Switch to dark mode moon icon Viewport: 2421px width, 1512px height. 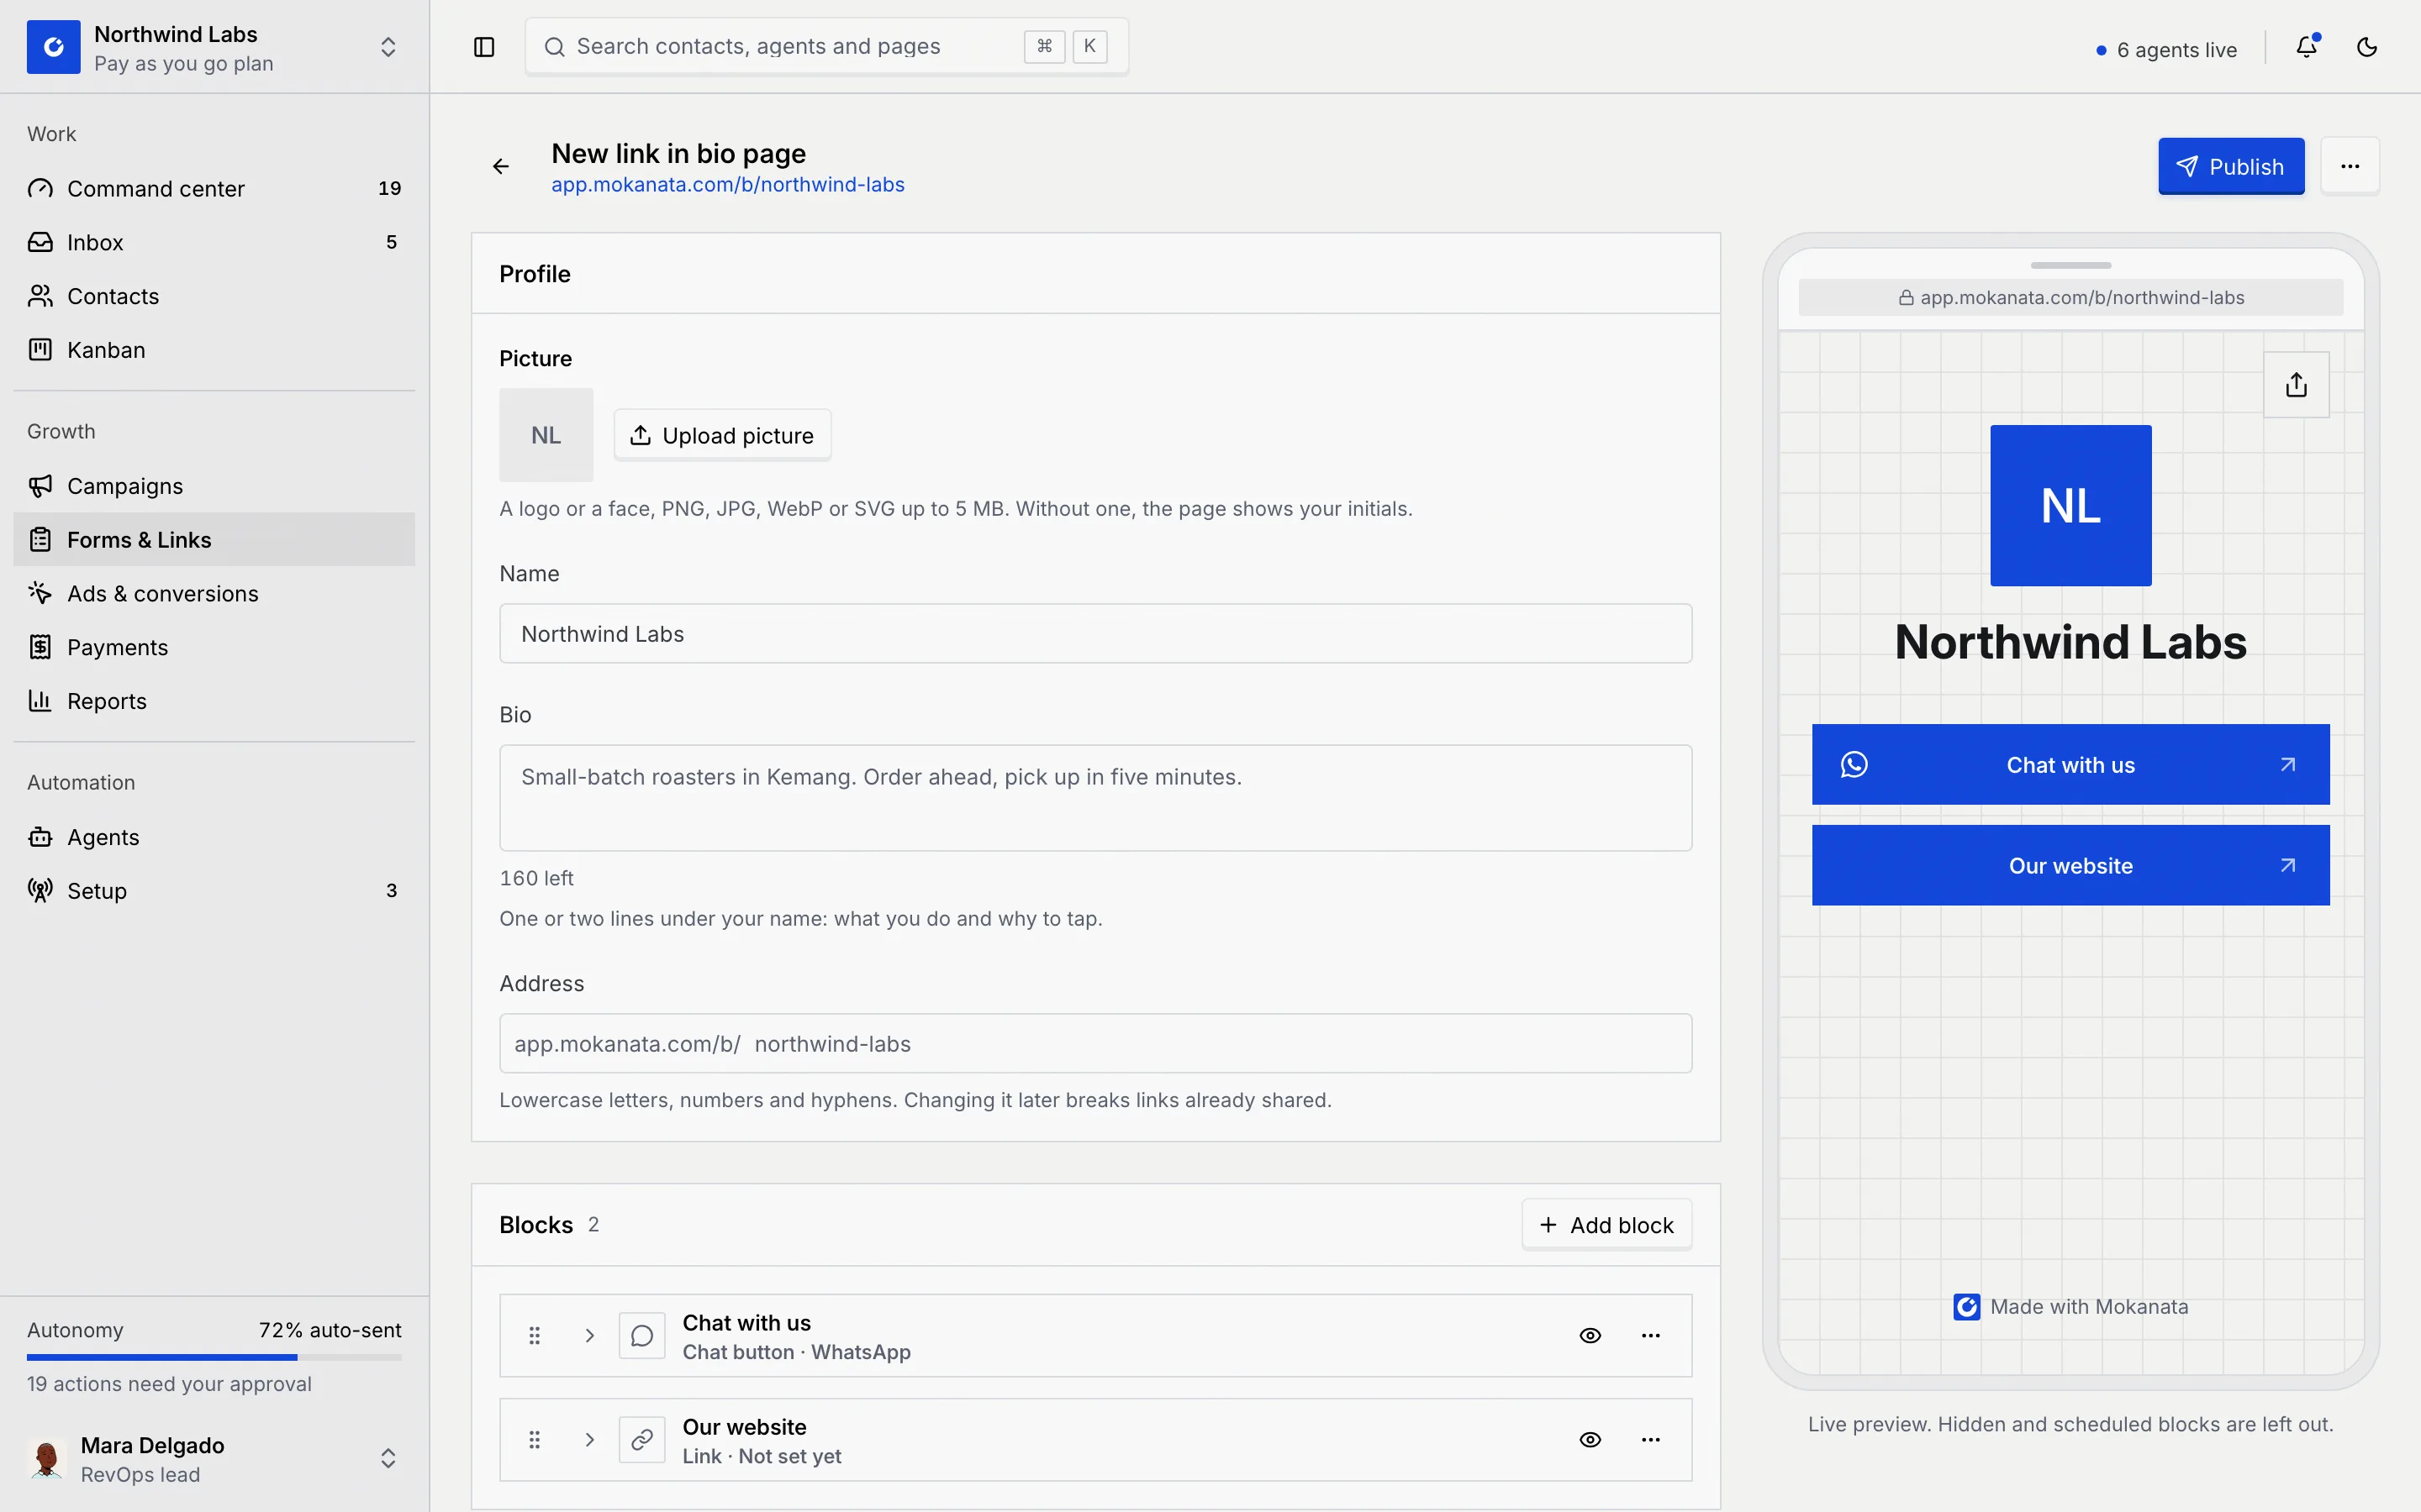2367,47
